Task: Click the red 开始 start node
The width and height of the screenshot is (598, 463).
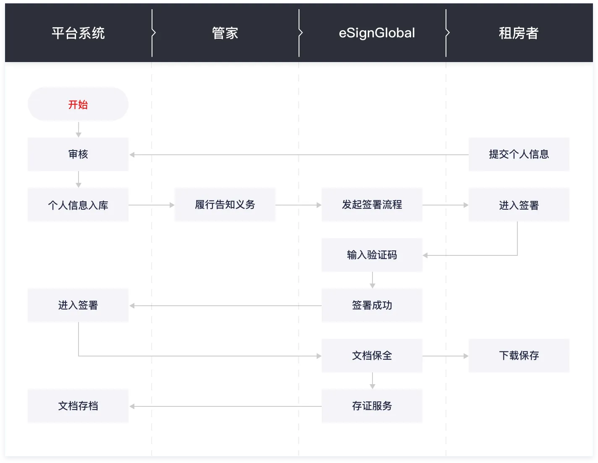Action: (x=78, y=104)
